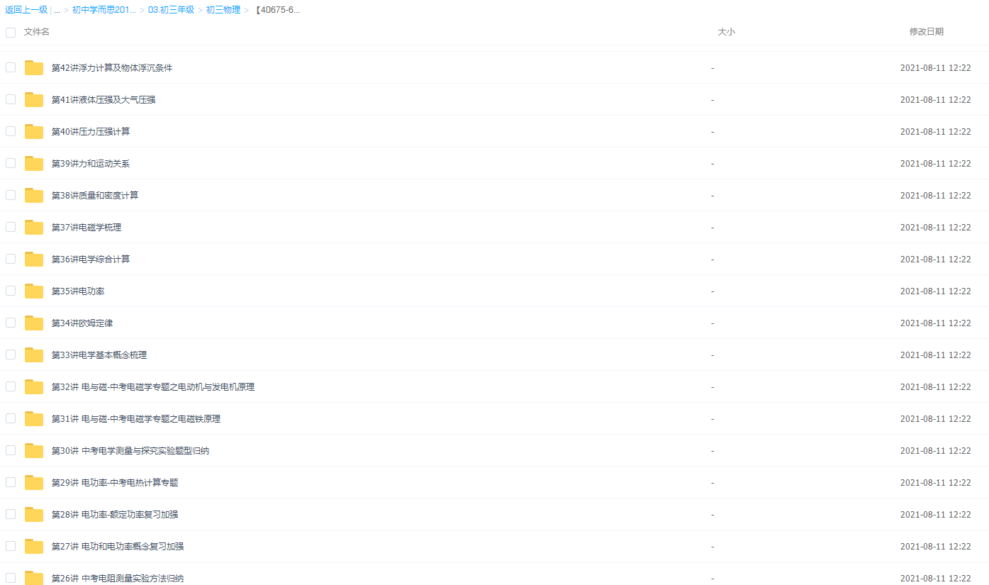Check the box for 第41讲液体压强及大气压强

click(x=11, y=99)
